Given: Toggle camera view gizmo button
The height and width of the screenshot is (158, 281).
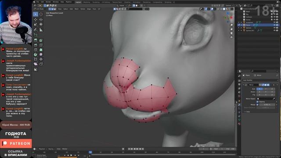Looking at the screenshot, I should pyautogui.click(x=231, y=33).
